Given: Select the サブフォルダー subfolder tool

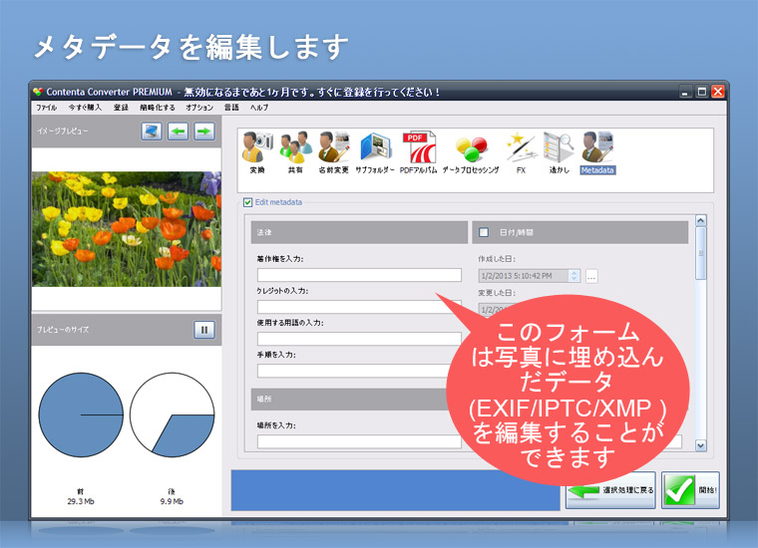Looking at the screenshot, I should (x=375, y=151).
